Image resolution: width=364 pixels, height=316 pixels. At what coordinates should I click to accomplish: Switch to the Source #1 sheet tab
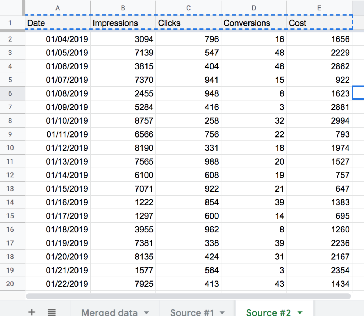pos(192,312)
